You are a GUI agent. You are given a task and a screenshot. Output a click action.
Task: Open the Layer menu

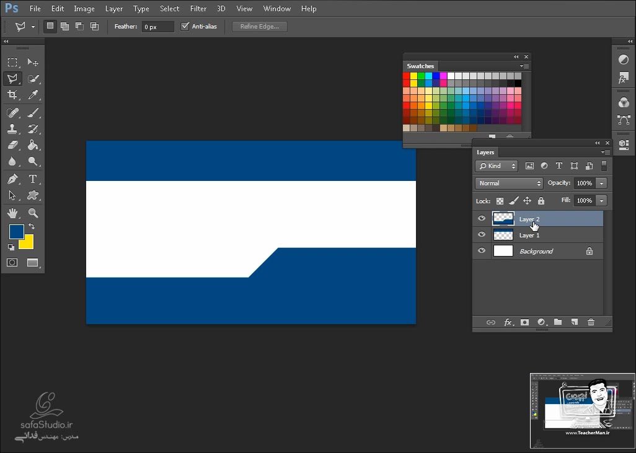tap(114, 9)
